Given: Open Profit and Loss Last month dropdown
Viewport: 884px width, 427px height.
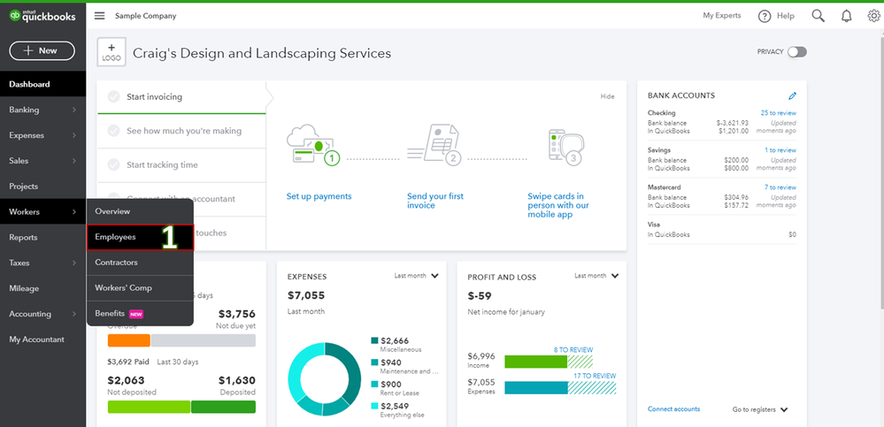Looking at the screenshot, I should [x=596, y=276].
